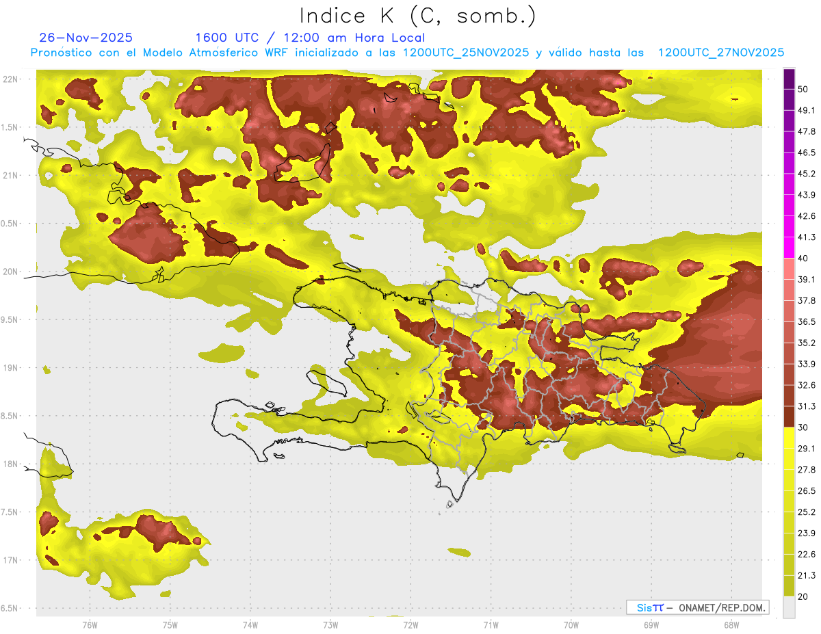
Task: Click the latitude axis label "19N"
Action: pyautogui.click(x=11, y=367)
